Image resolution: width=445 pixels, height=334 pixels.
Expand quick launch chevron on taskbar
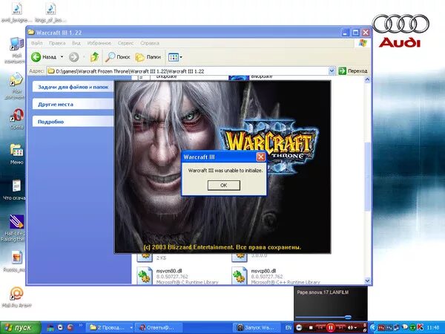coord(81,326)
